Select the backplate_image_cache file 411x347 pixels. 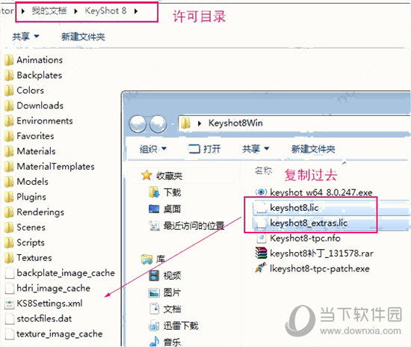(x=60, y=273)
